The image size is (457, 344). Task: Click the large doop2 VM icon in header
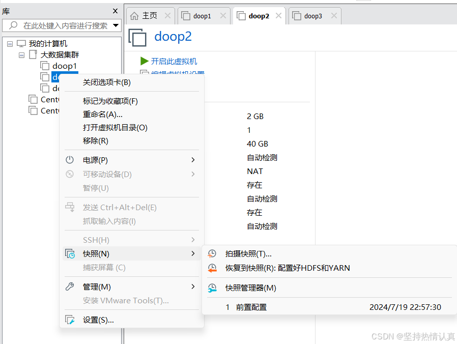(x=137, y=37)
